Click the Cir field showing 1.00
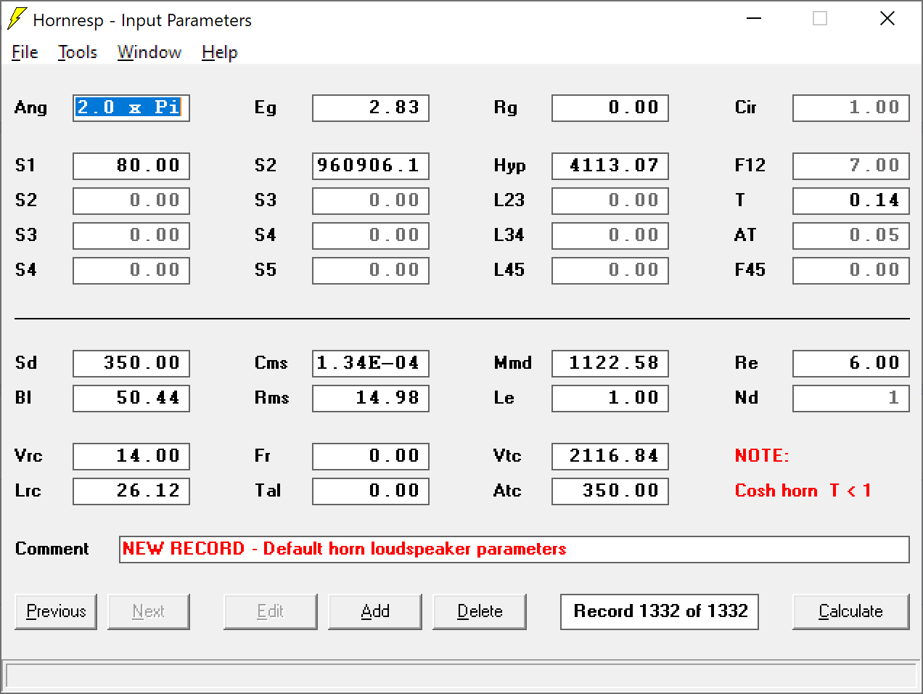923x694 pixels. (x=851, y=108)
